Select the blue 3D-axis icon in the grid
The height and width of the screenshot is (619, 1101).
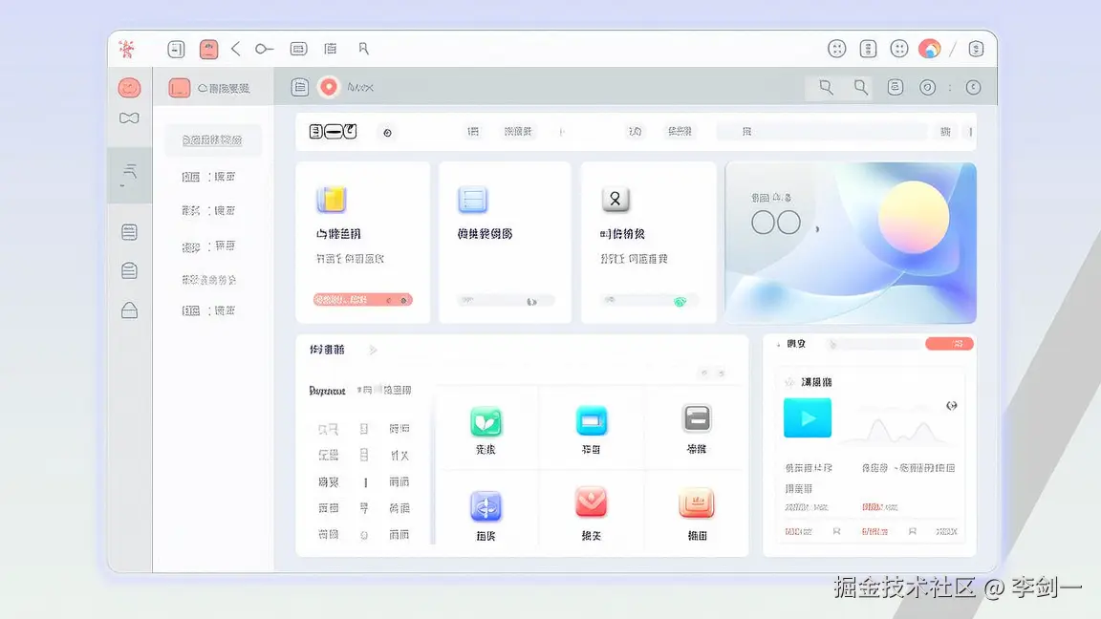coord(486,507)
